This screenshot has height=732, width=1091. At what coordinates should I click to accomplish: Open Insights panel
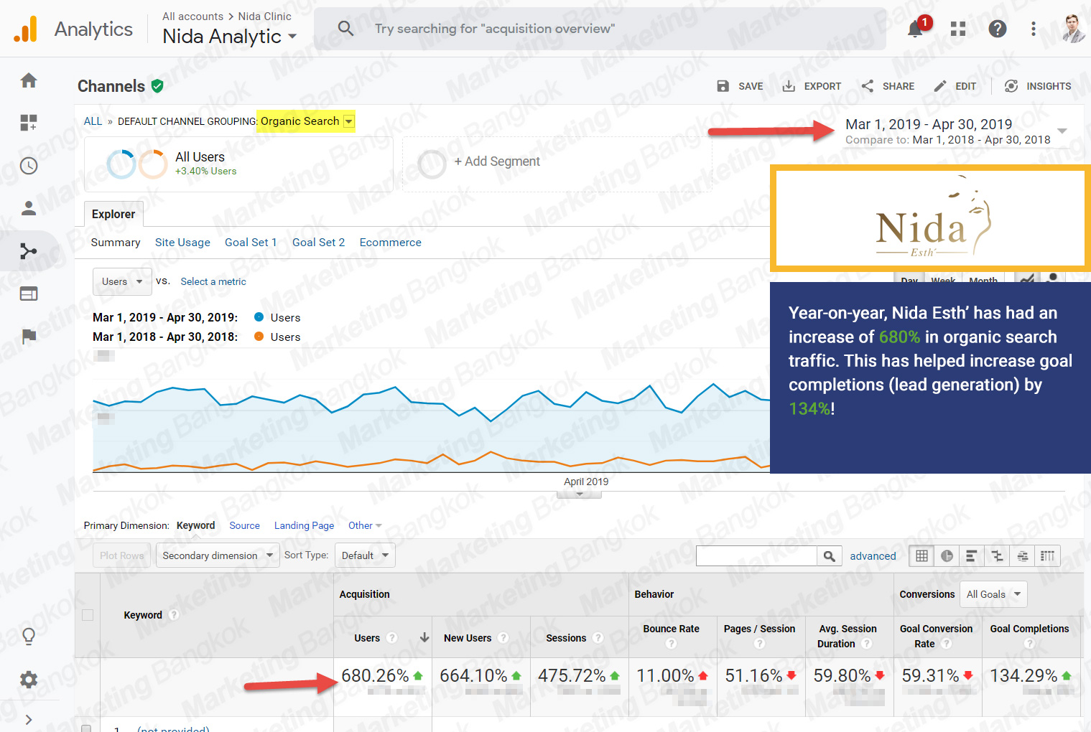1037,86
